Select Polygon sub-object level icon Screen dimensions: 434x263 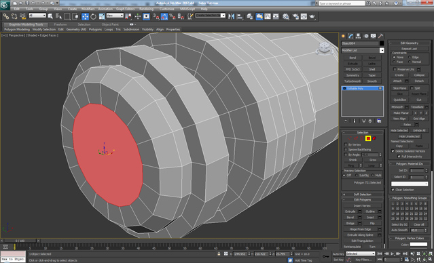click(x=368, y=138)
